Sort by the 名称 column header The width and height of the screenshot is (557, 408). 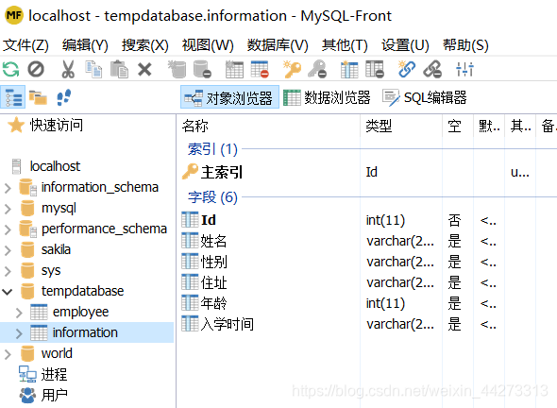[268, 126]
